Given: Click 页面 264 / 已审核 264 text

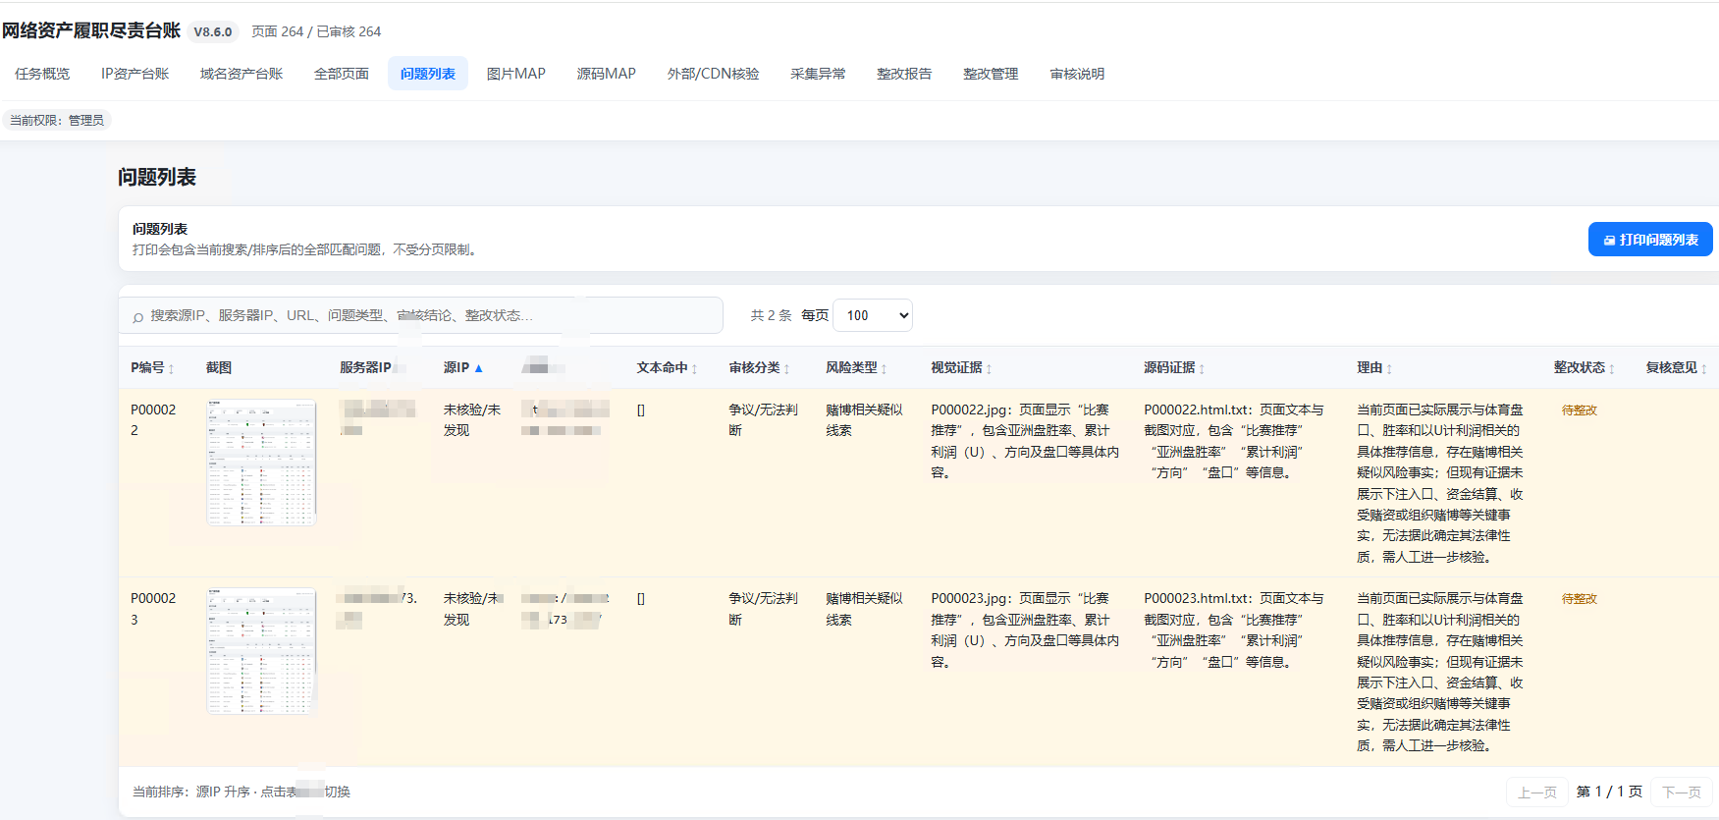Looking at the screenshot, I should [x=316, y=31].
